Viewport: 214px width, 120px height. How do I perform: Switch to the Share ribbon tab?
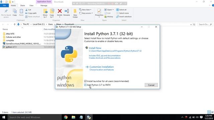click(x=22, y=5)
